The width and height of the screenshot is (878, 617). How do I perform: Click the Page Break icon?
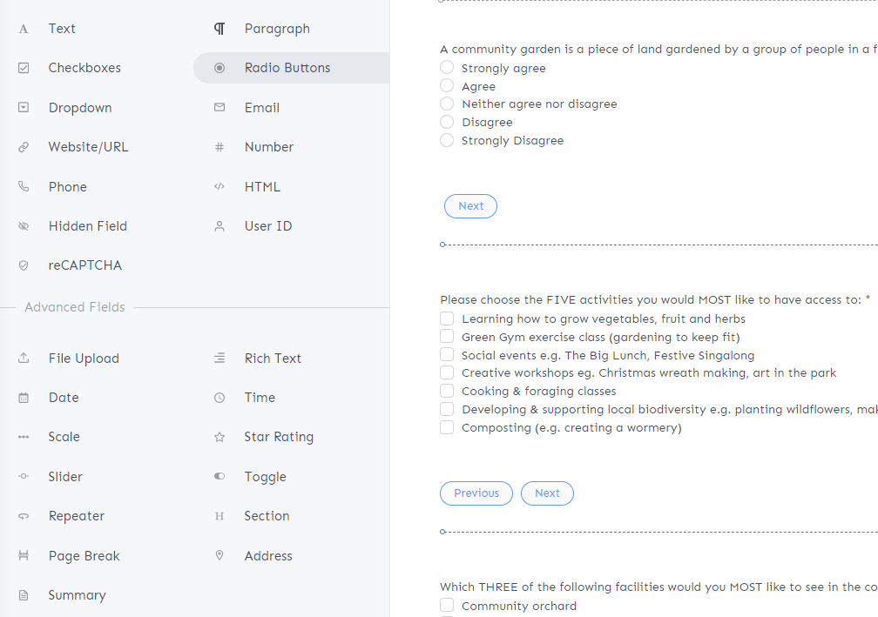(x=24, y=556)
